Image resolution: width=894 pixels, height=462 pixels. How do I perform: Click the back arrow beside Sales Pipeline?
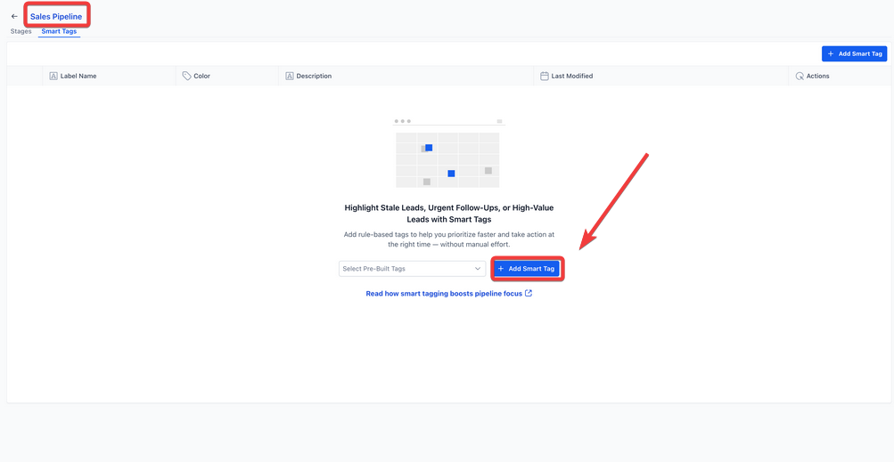pos(14,16)
